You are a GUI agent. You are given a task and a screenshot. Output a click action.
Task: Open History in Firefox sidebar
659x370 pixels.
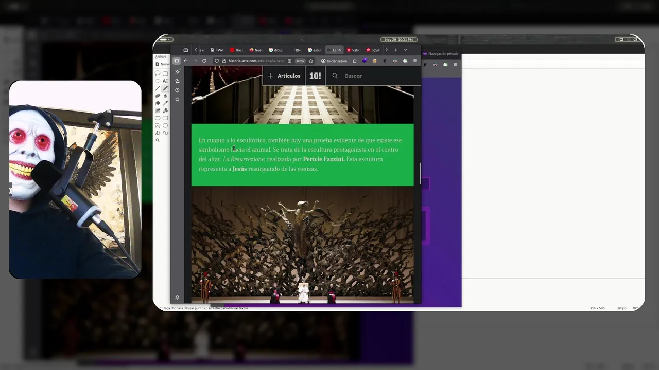tap(177, 90)
